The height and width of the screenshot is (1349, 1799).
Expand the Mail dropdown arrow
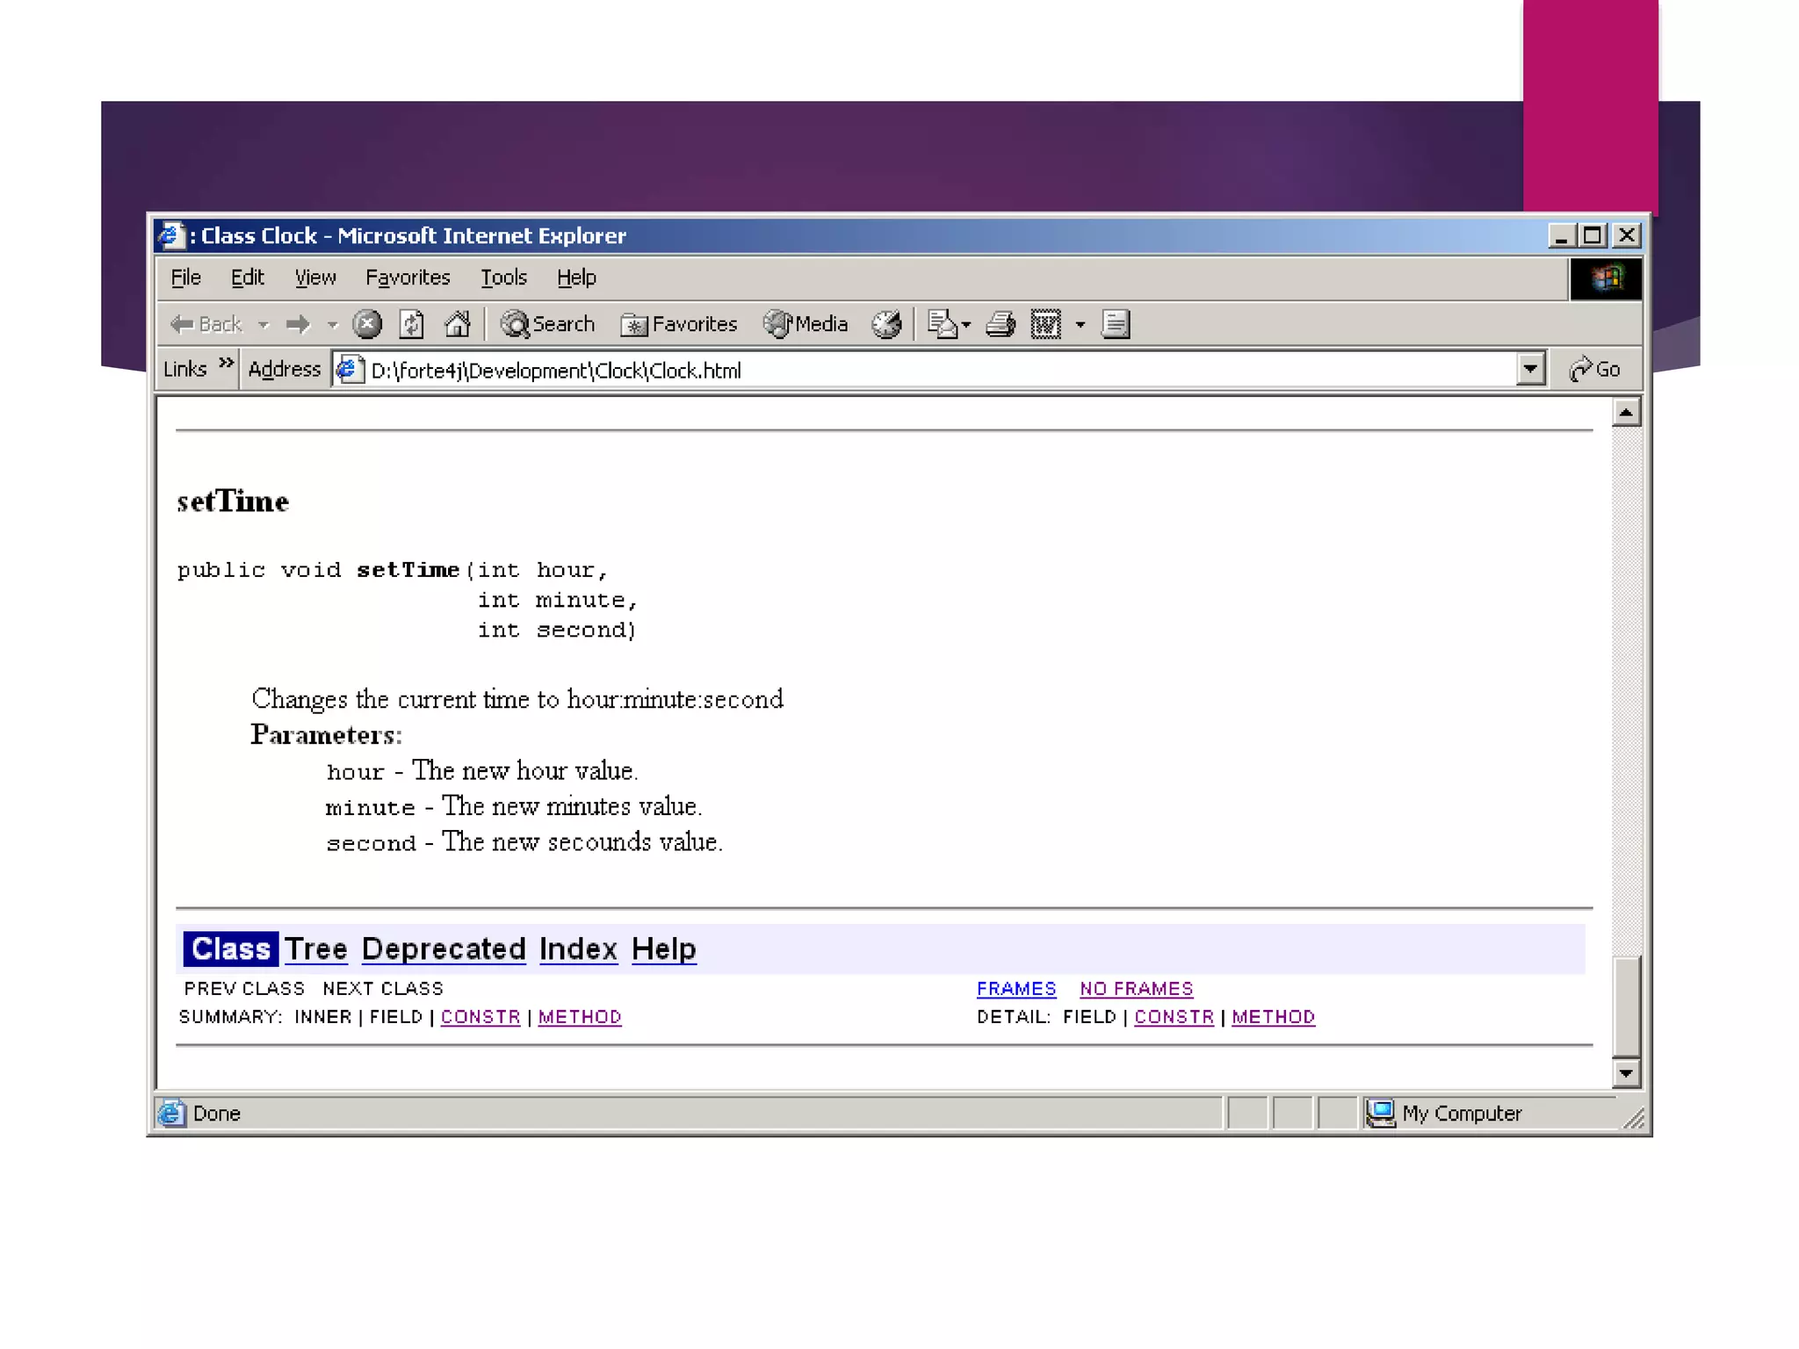tap(966, 325)
